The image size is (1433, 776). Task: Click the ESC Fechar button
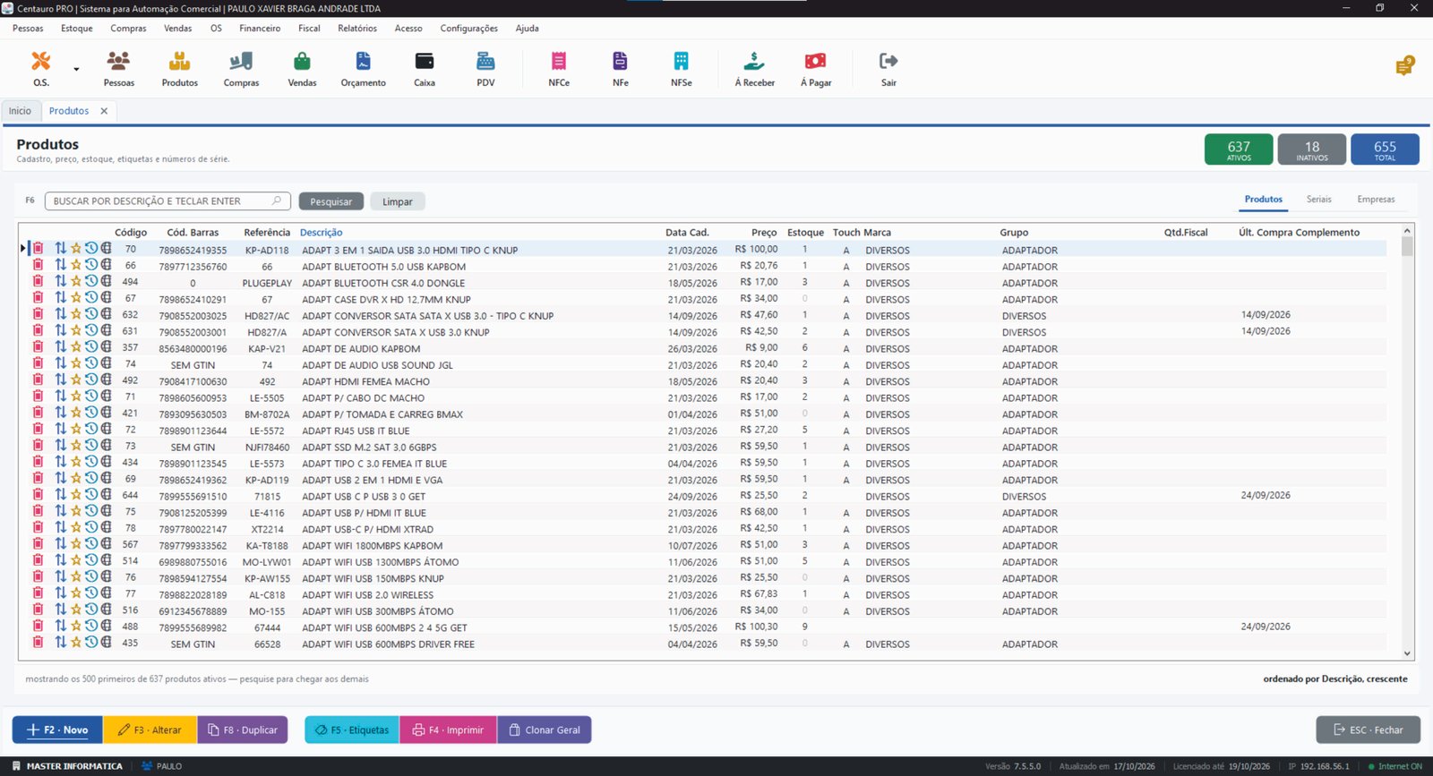point(1368,729)
